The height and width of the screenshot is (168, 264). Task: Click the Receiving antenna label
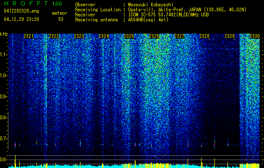coord(97,20)
